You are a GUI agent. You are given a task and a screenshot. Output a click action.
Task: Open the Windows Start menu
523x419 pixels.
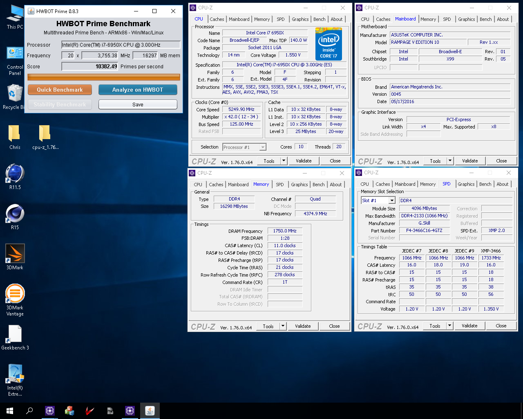[10, 410]
